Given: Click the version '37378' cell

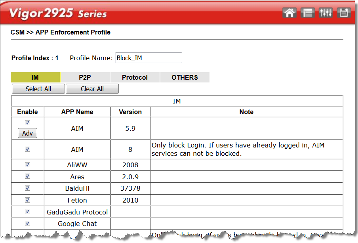Looking at the screenshot, I should 130,188.
